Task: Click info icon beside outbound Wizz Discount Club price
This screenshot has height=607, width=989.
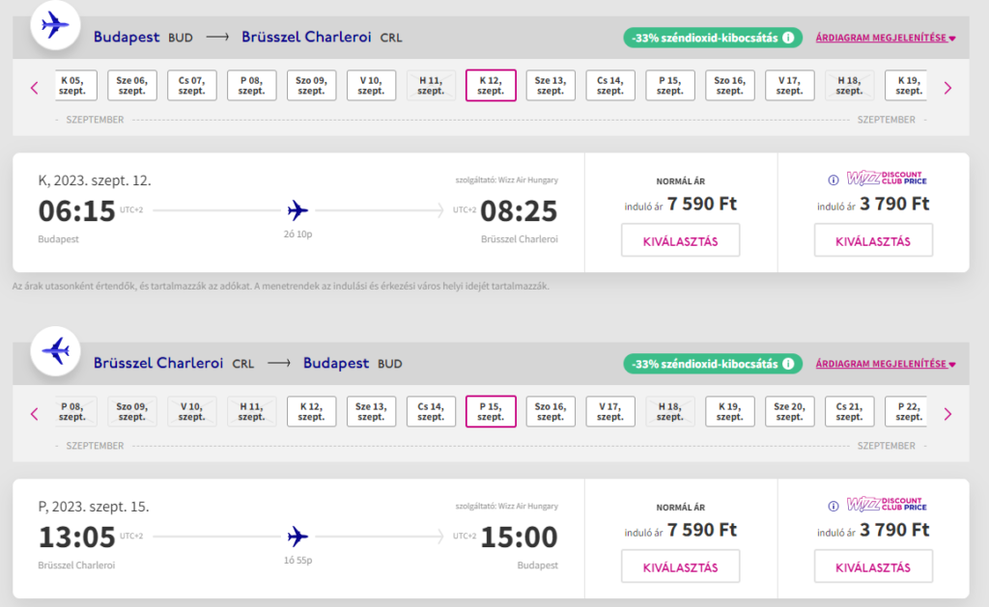Action: pos(834,179)
